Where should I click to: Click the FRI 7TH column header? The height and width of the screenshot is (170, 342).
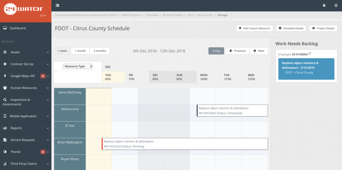pos(137,77)
